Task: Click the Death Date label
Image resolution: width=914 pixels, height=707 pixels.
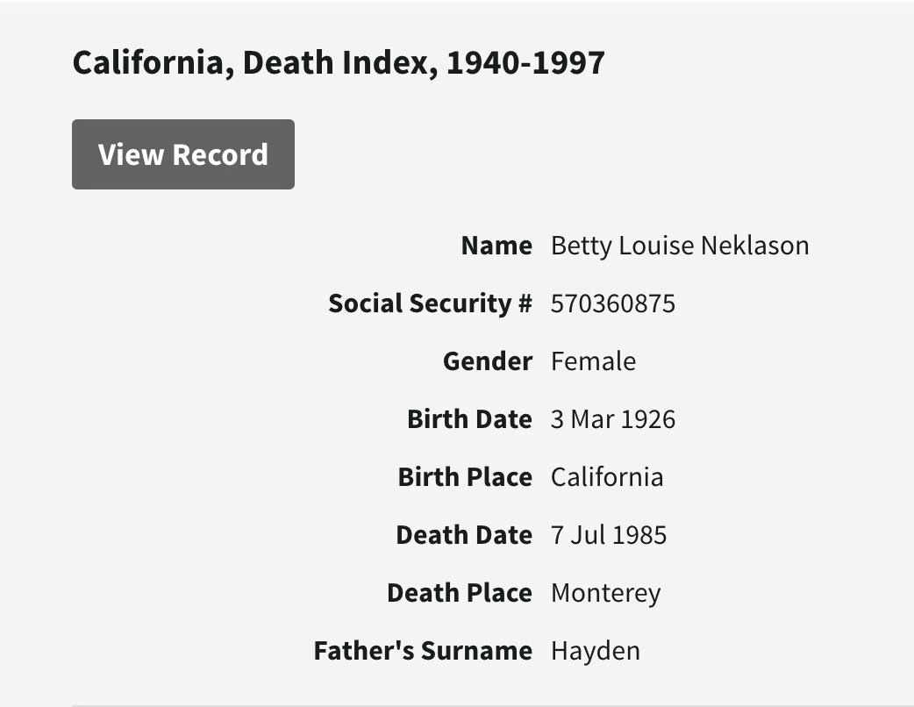Action: tap(464, 535)
